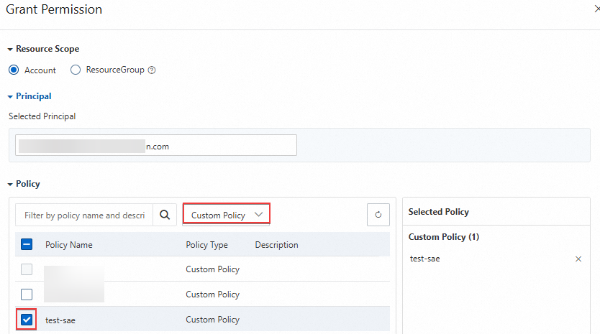Click the search magnifier icon
Image resolution: width=600 pixels, height=334 pixels.
click(165, 215)
